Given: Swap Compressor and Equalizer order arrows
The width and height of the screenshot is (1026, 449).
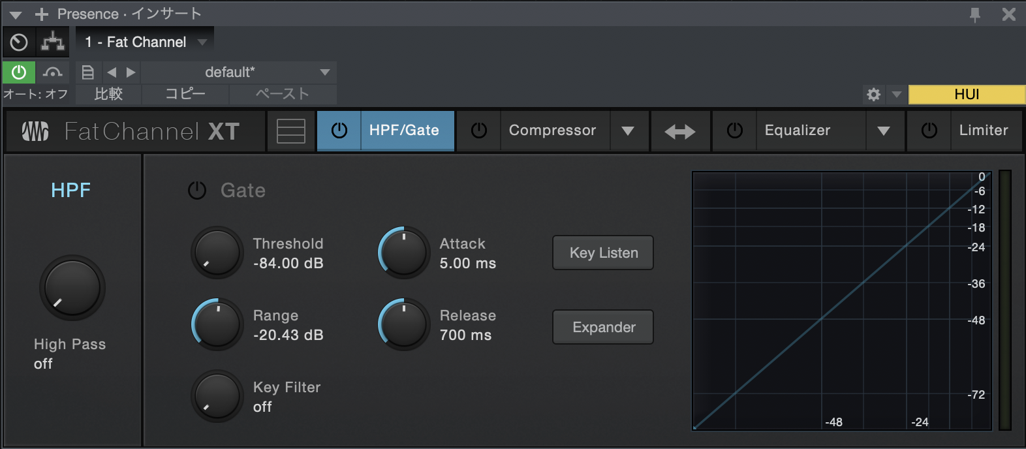Looking at the screenshot, I should coord(679,131).
